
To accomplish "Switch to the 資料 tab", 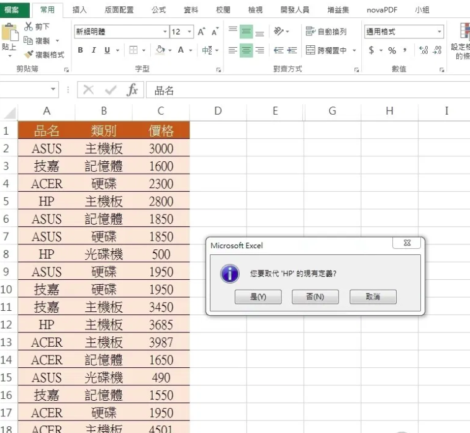I will click(x=191, y=10).
